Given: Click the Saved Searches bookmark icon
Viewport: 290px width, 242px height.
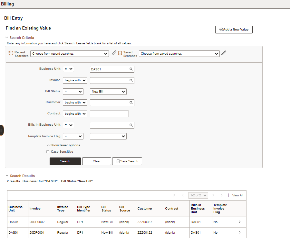Looking at the screenshot, I should (120, 53).
